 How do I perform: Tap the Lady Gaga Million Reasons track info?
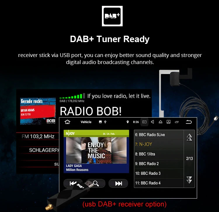[x=77, y=168]
